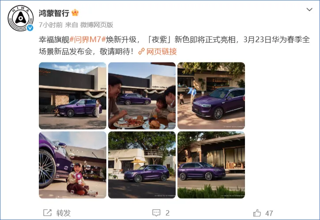Image resolution: width=320 pixels, height=220 pixels.
Task: Click the comment count 2
Action: [168, 213]
